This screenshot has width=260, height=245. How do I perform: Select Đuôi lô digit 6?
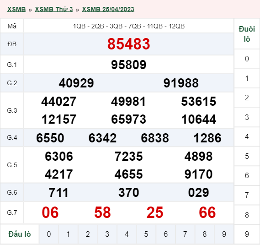(247, 175)
